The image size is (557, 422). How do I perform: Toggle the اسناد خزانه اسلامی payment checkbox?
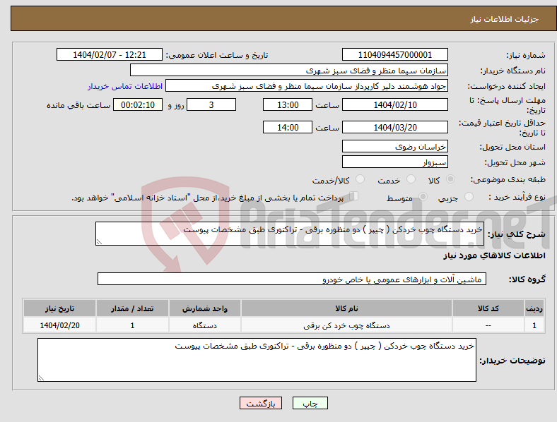click(x=354, y=196)
